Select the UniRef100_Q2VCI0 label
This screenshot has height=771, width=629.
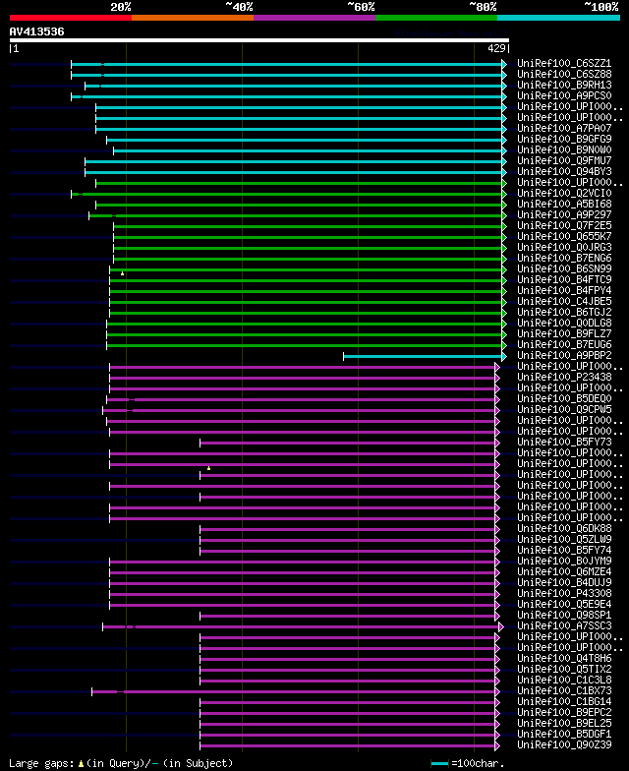point(564,193)
